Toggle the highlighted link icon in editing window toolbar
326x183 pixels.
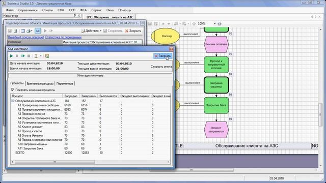[38, 31]
